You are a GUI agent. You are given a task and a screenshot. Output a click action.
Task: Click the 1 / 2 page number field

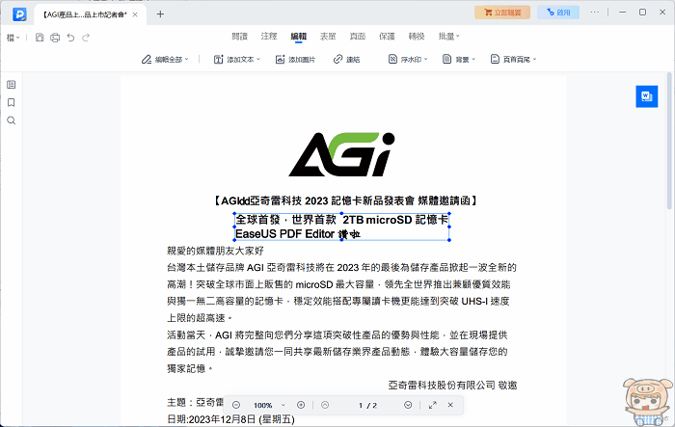tap(367, 406)
